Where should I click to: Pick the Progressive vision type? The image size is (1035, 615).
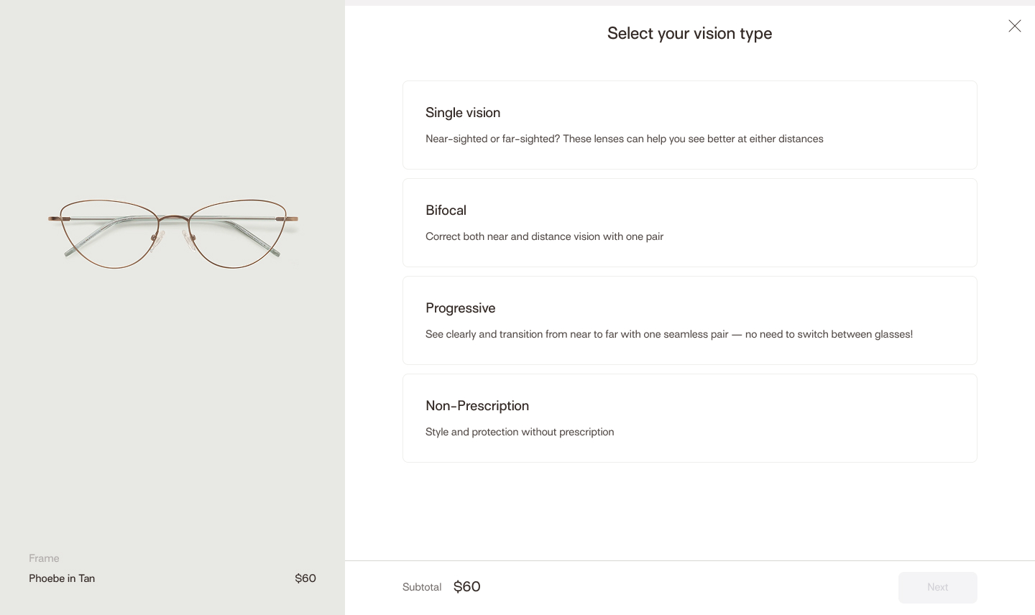pos(690,320)
